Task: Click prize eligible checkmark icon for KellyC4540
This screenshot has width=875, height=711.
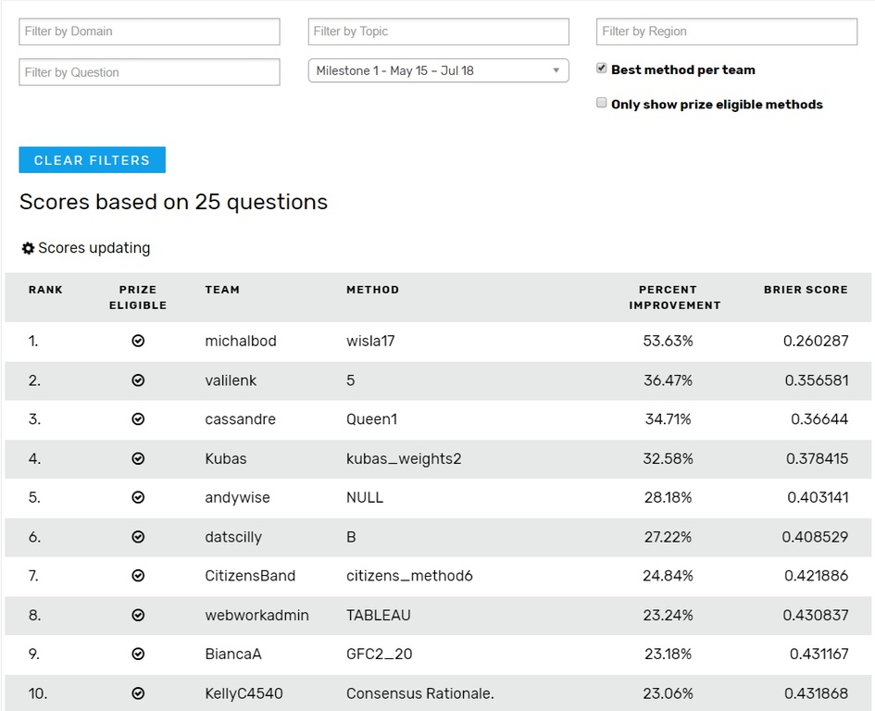Action: pos(138,693)
